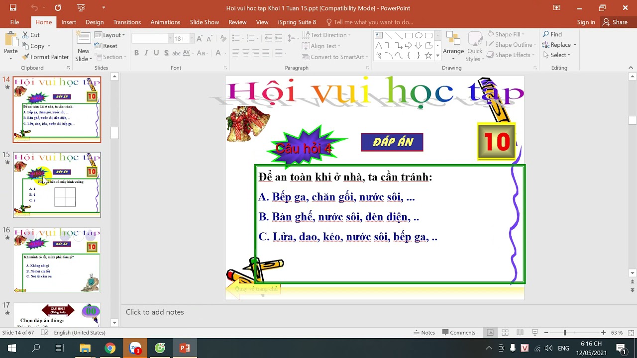Image resolution: width=637 pixels, height=358 pixels.
Task: Open the Customize Quick Access Toolbar dropdown
Action: point(104,7)
